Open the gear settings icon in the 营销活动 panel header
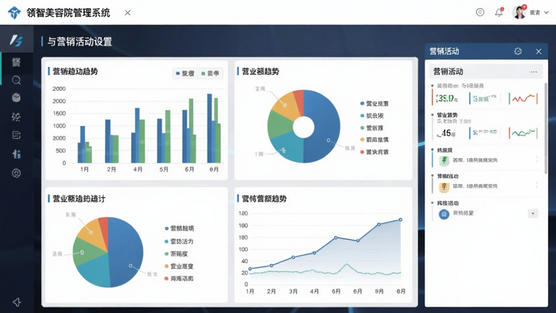This screenshot has width=556, height=313. pos(518,52)
